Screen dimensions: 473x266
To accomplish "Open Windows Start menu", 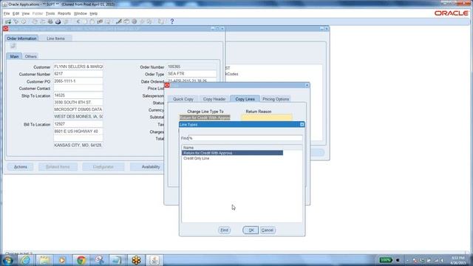I will point(8,260).
